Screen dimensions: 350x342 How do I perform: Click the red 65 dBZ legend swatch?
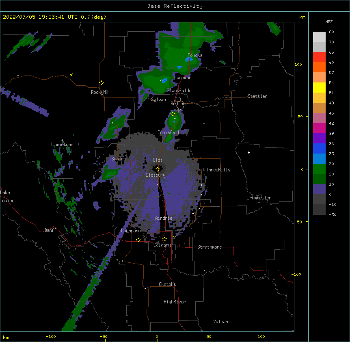[x=319, y=57]
